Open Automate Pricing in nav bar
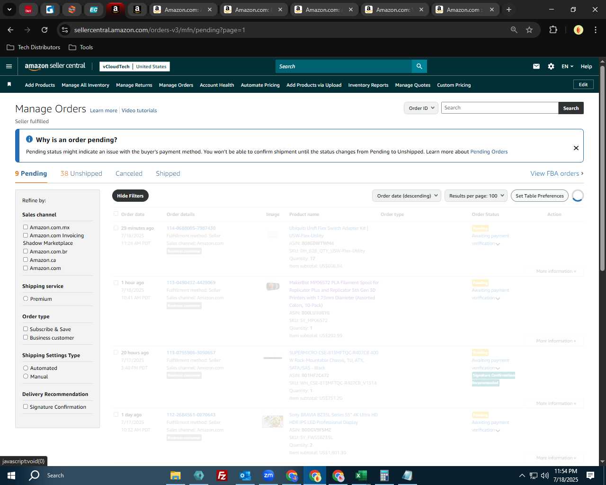Image resolution: width=606 pixels, height=485 pixels. pos(260,85)
